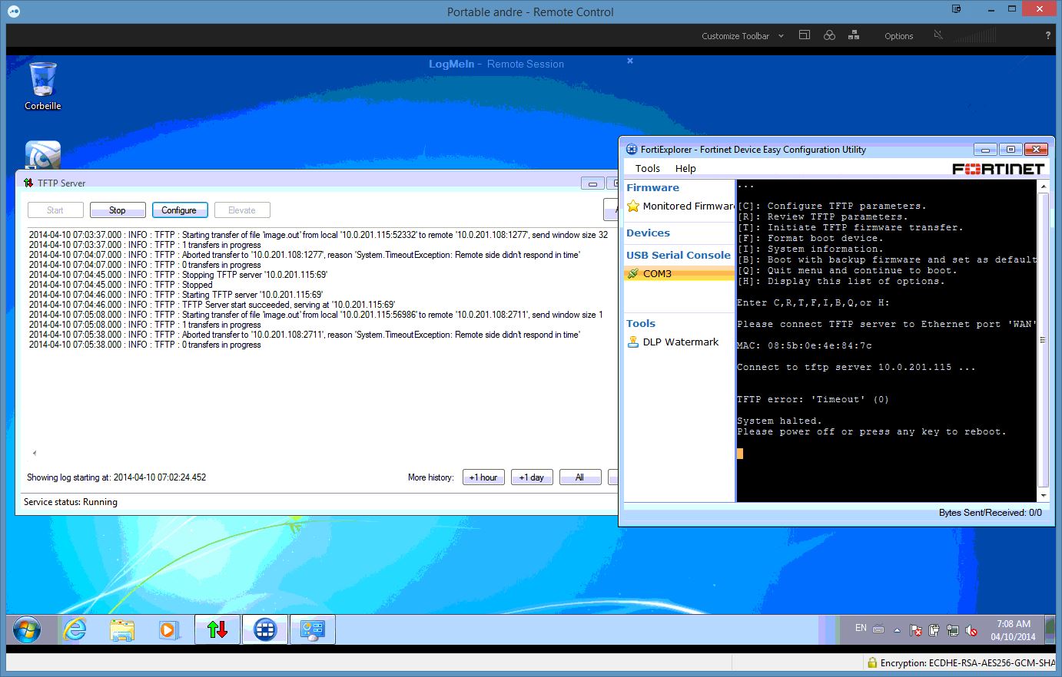Select COM3 under USB Serial Console
The width and height of the screenshot is (1062, 677).
tap(657, 273)
